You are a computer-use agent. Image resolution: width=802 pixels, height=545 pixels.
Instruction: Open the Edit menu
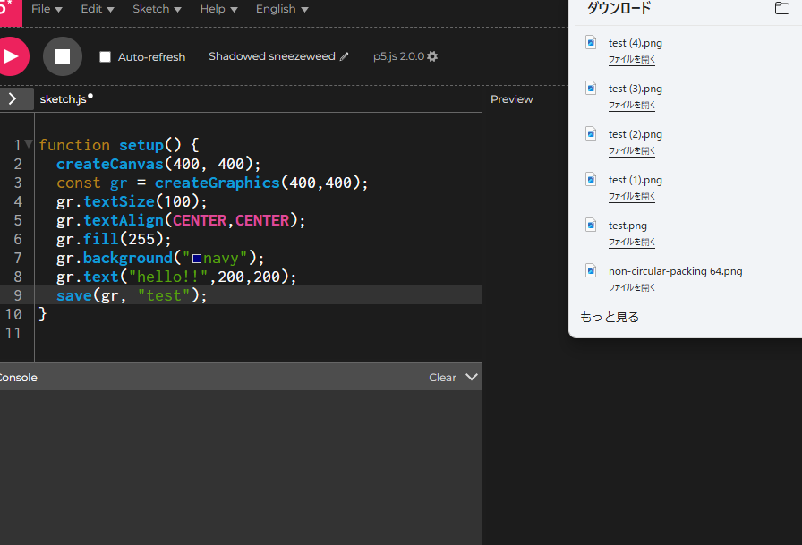pyautogui.click(x=98, y=9)
